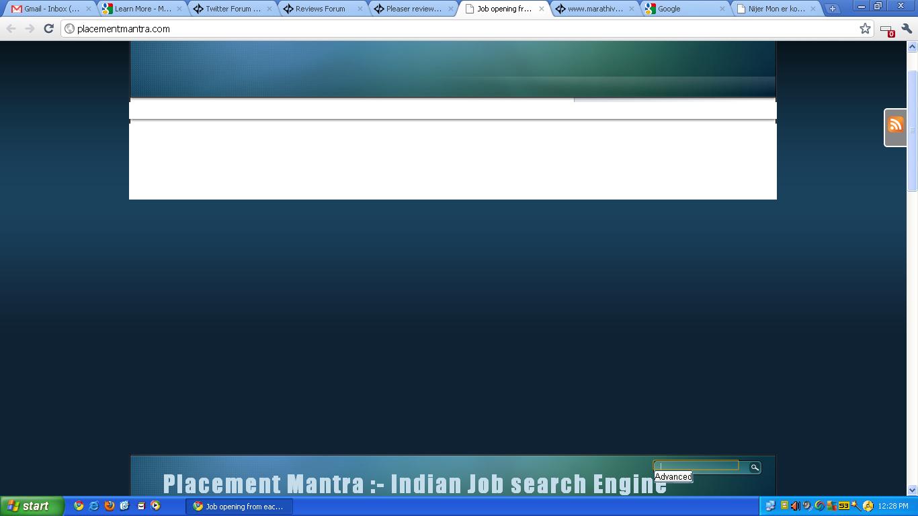Click the network computers tray icon
Viewport: 918px width, 516px height.
[x=770, y=506]
